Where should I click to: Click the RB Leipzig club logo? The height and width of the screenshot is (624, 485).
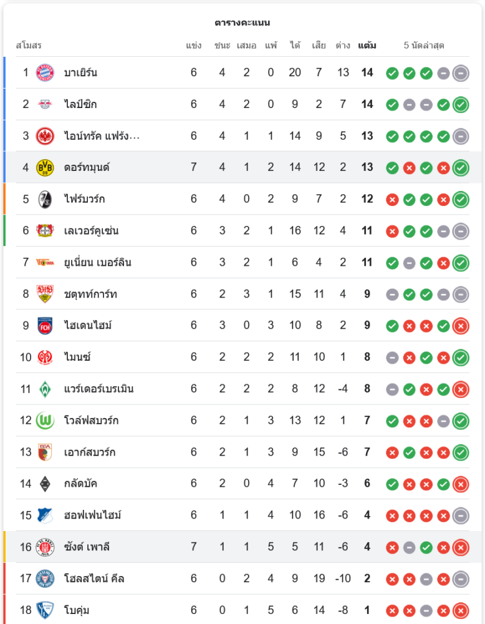(x=45, y=104)
